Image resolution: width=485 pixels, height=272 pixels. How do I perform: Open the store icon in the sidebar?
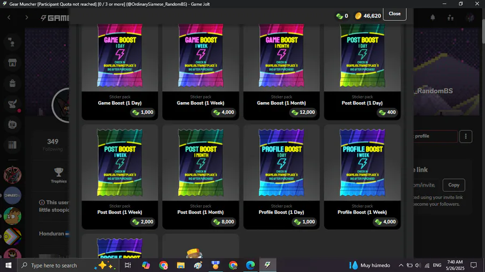[x=12, y=62]
